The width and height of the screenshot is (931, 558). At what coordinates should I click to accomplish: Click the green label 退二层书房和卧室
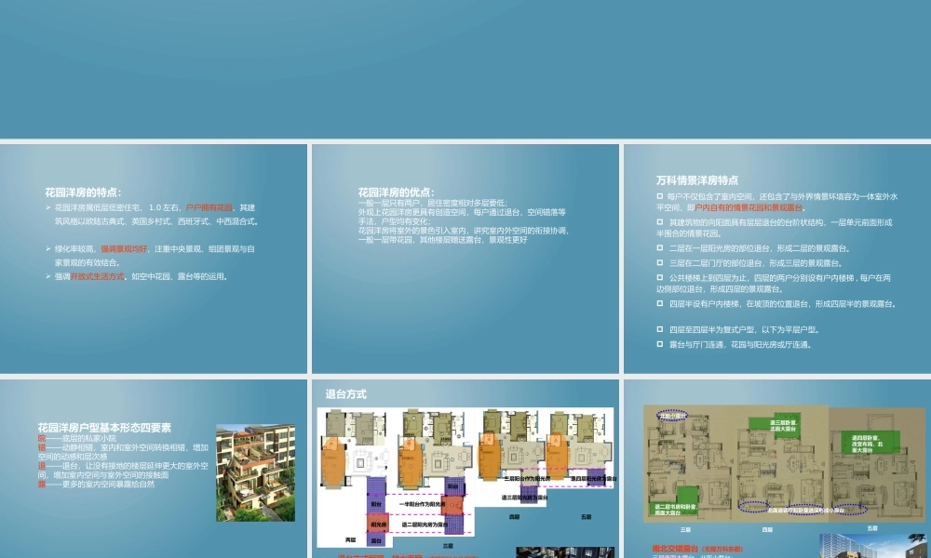pyautogui.click(x=676, y=510)
